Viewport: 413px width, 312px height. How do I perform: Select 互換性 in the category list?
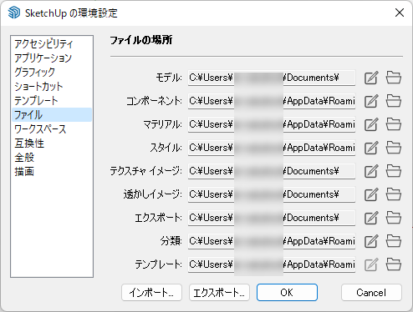click(52, 143)
